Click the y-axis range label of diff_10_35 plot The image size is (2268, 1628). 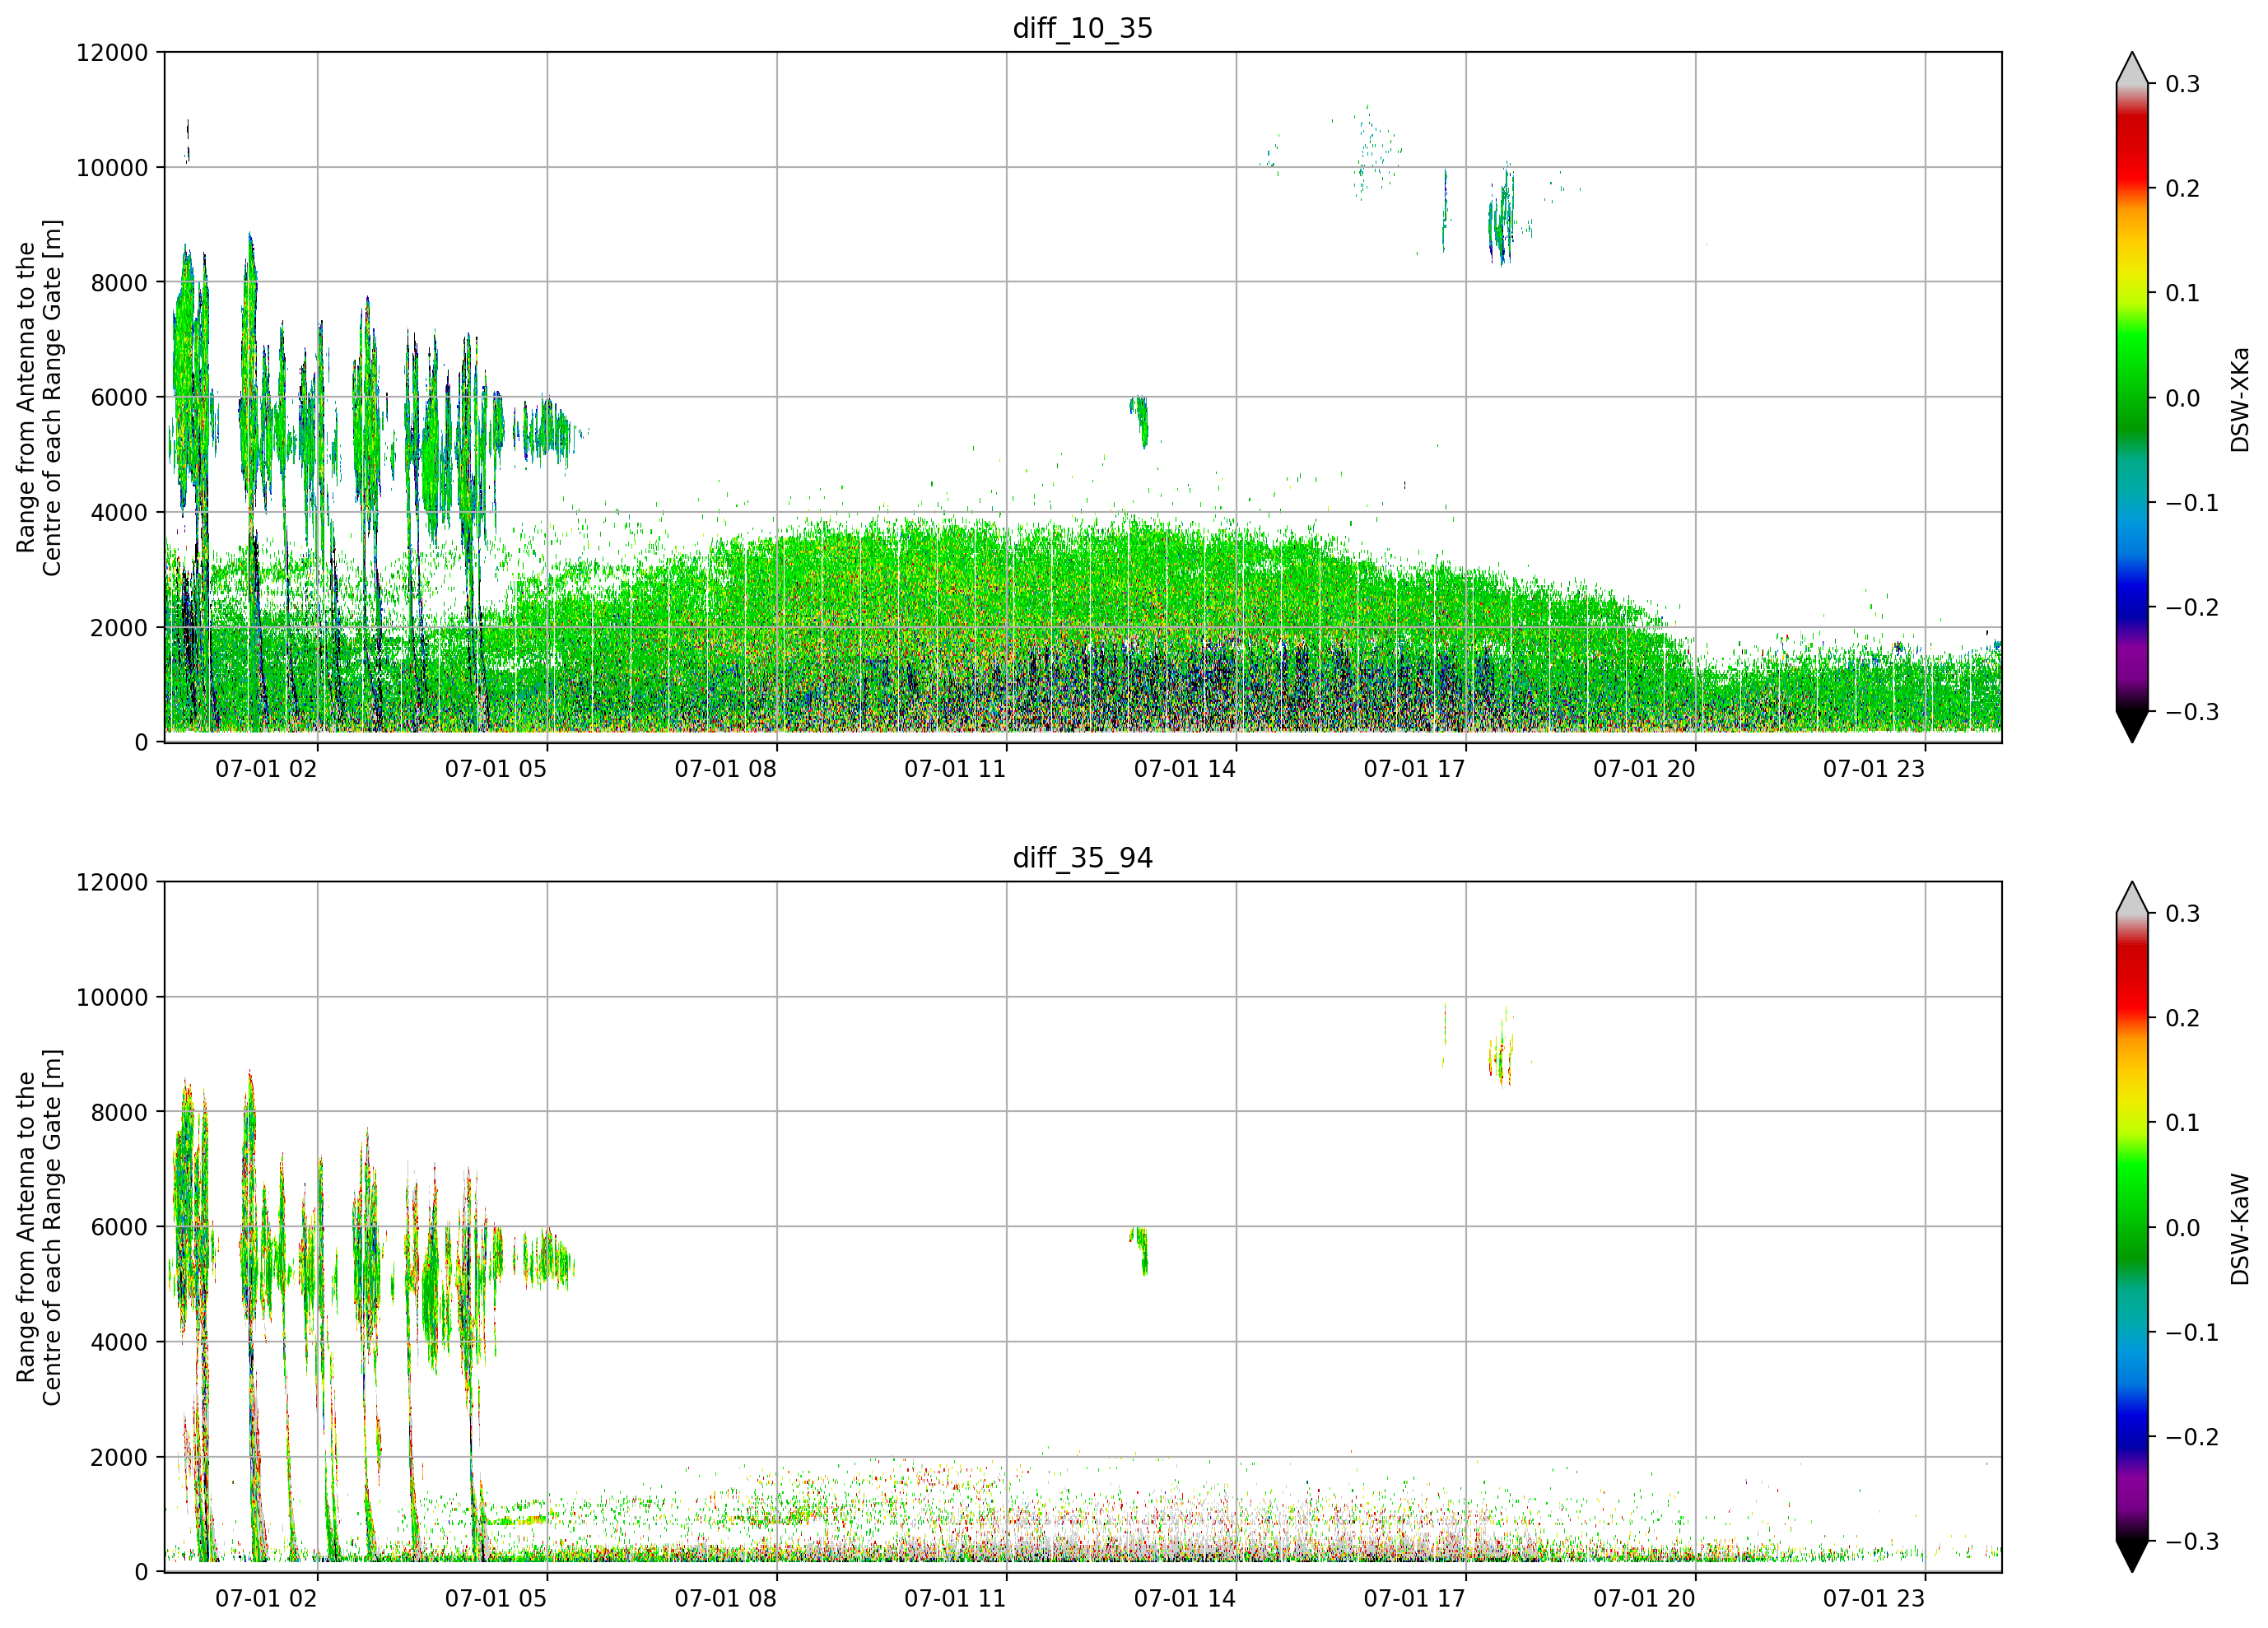click(39, 397)
